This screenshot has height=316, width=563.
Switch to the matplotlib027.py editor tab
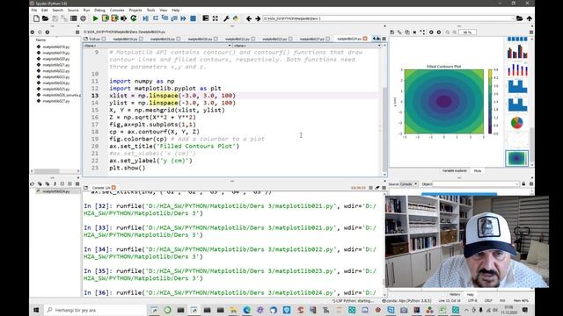(311, 39)
